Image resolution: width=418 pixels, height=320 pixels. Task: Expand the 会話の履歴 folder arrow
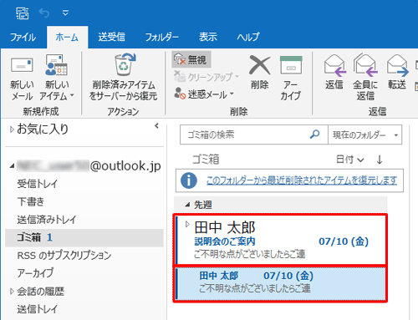coord(12,292)
